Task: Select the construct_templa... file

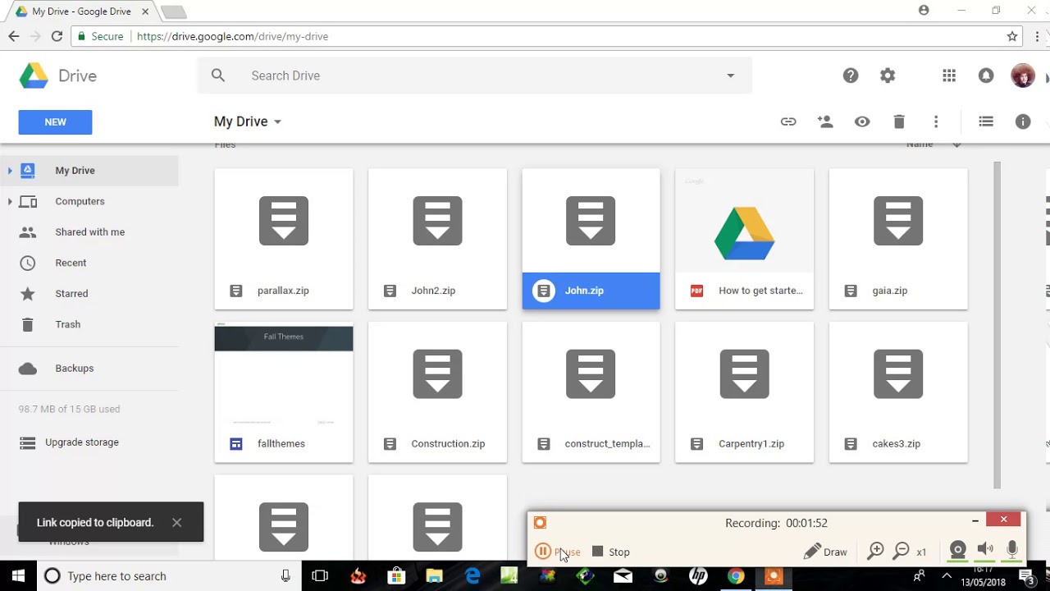Action: pos(591,392)
